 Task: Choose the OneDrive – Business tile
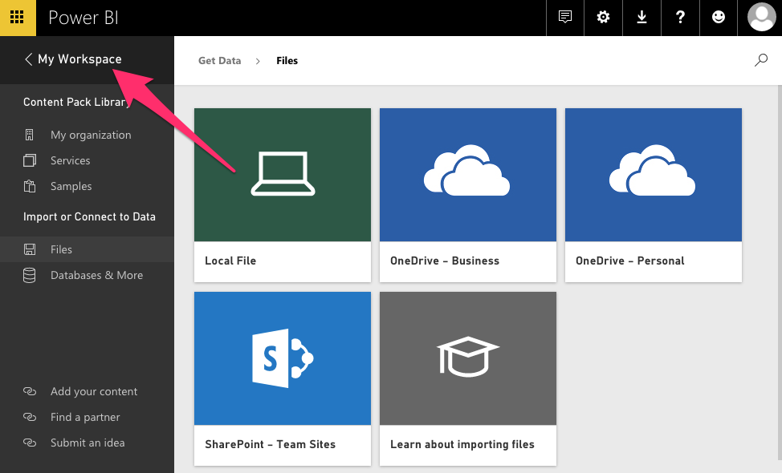467,194
